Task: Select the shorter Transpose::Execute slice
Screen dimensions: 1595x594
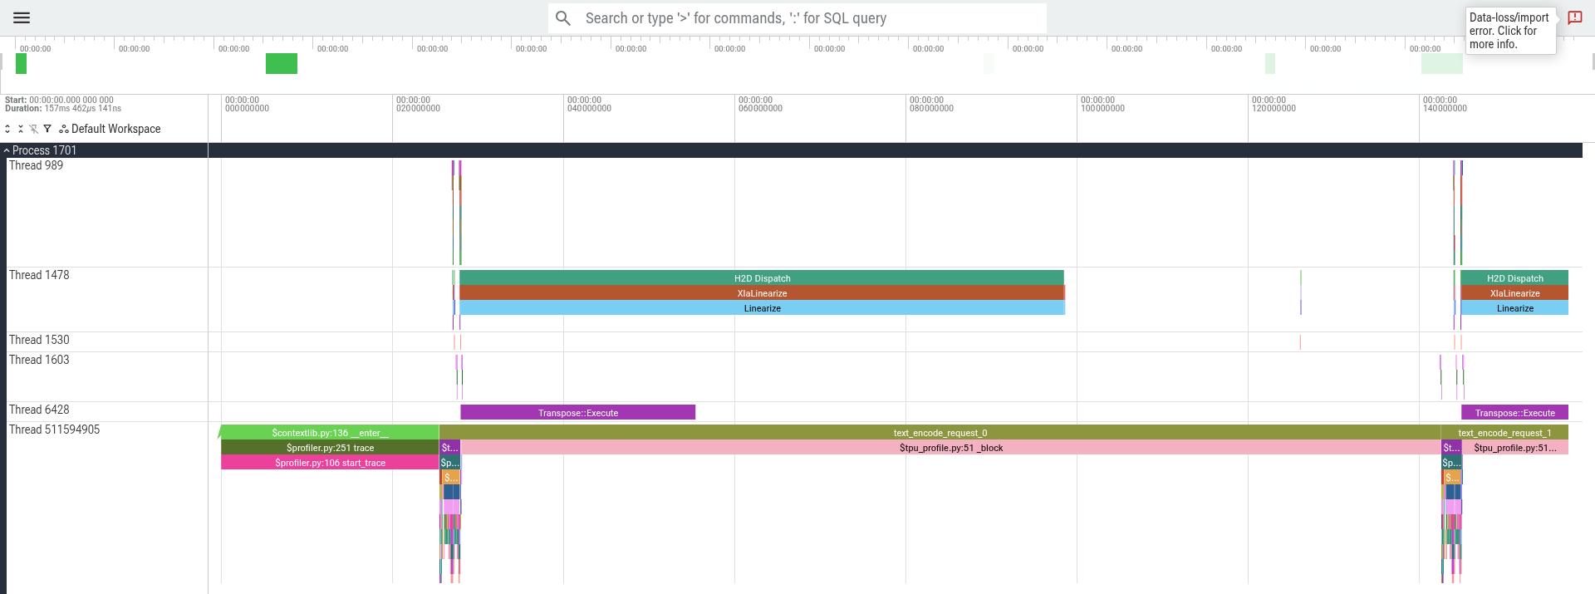Action: click(1514, 413)
